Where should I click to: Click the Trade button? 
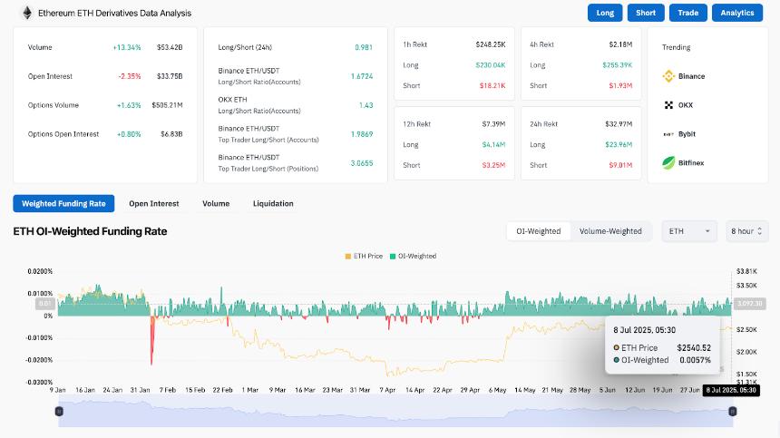(x=687, y=13)
